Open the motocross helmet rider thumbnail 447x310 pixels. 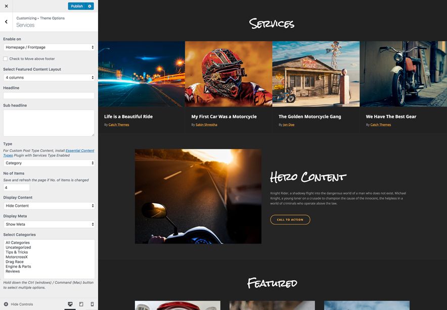229,74
